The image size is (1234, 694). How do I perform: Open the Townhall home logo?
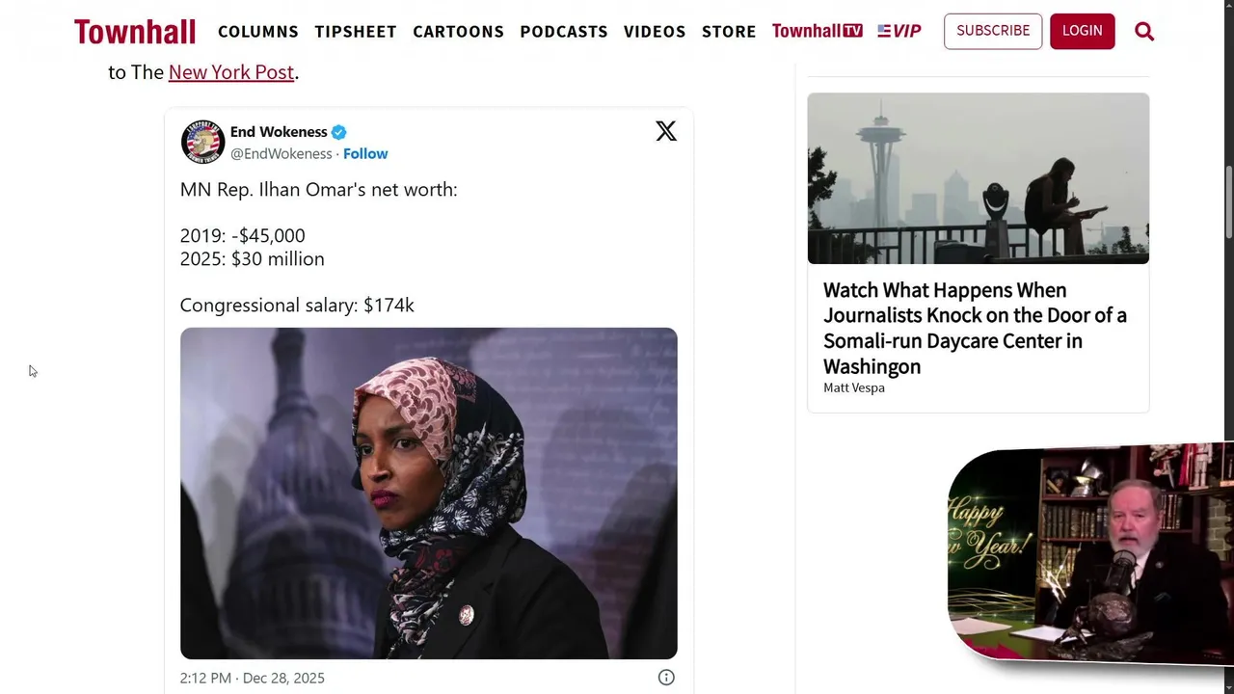coord(135,32)
